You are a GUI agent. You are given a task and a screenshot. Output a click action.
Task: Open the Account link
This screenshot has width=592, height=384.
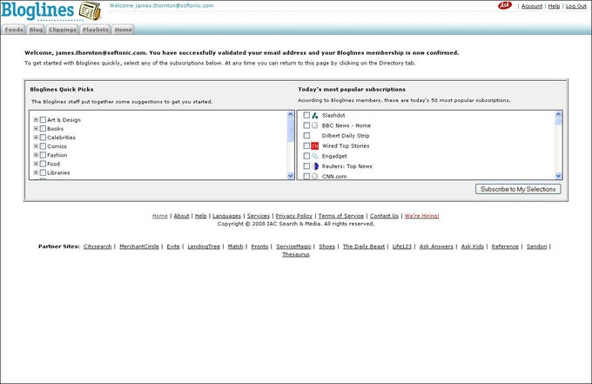(x=532, y=6)
